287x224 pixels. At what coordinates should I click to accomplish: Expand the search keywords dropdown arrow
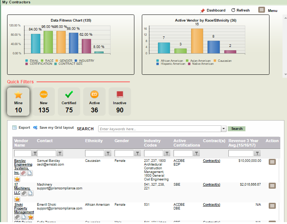[224, 129]
